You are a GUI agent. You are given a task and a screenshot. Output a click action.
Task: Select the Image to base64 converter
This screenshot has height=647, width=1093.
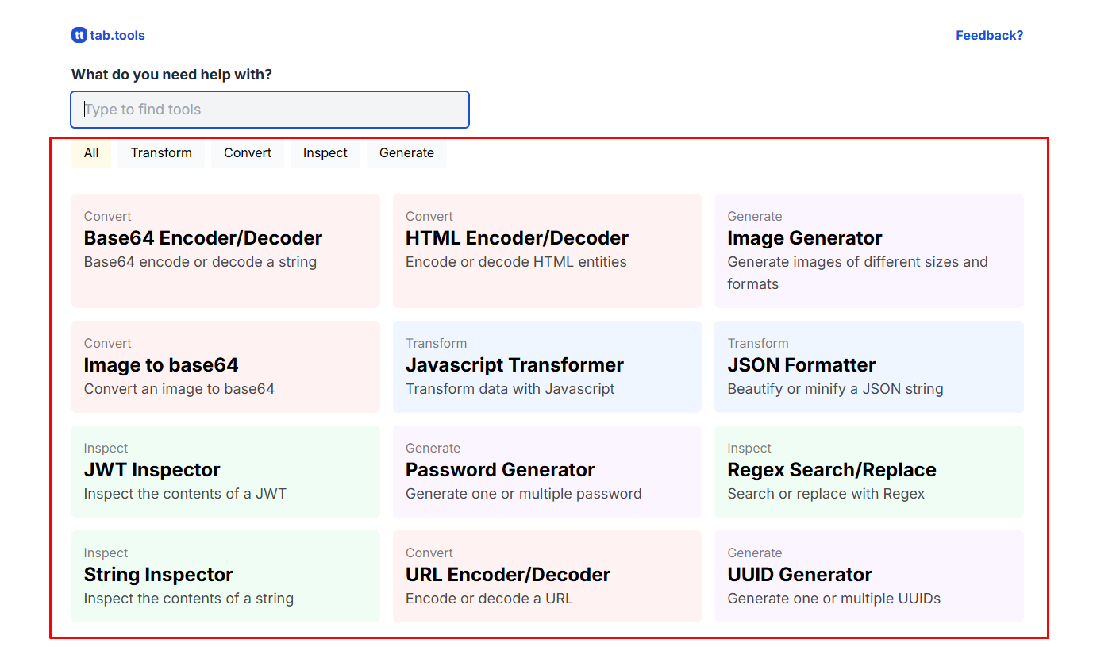(225, 366)
